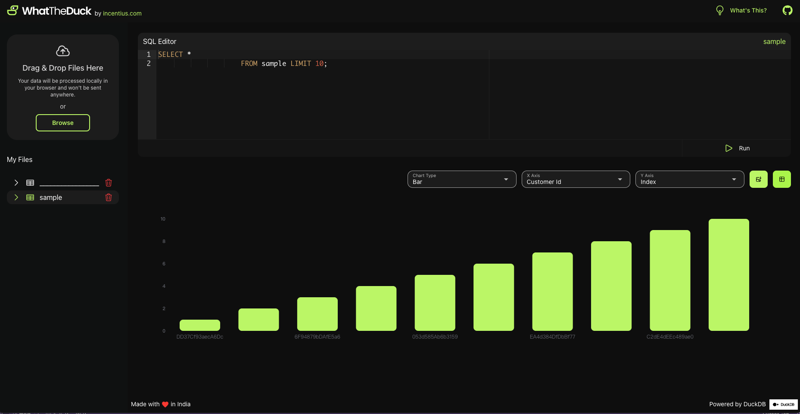Image resolution: width=800 pixels, height=414 pixels.
Task: Click the table icon next to sample
Action: pos(30,197)
